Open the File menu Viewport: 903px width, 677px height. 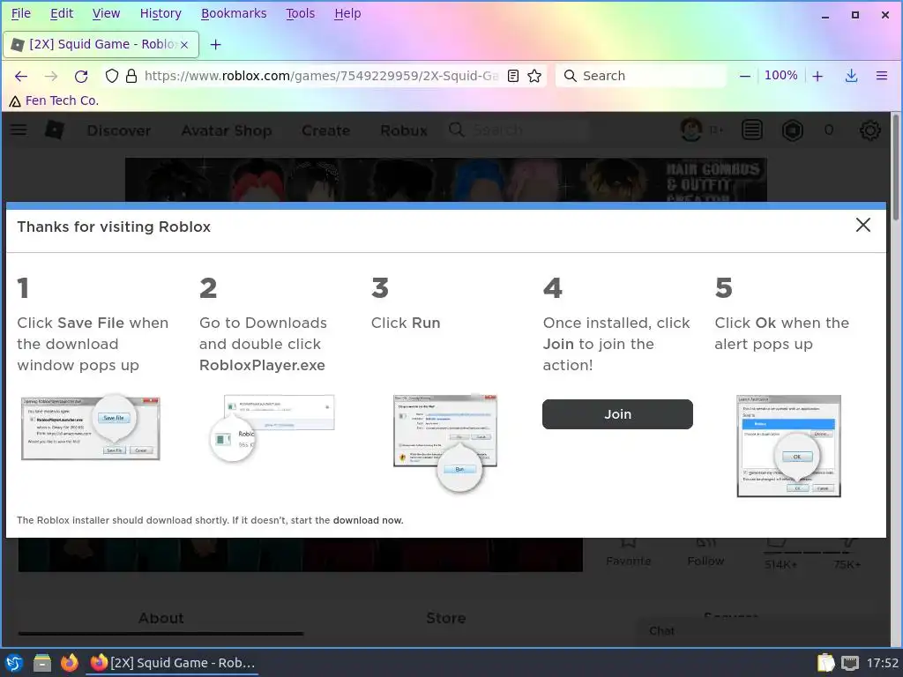[x=21, y=13]
